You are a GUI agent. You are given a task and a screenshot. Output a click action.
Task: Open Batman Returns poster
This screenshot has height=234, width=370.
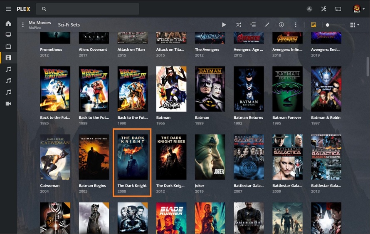(249, 89)
